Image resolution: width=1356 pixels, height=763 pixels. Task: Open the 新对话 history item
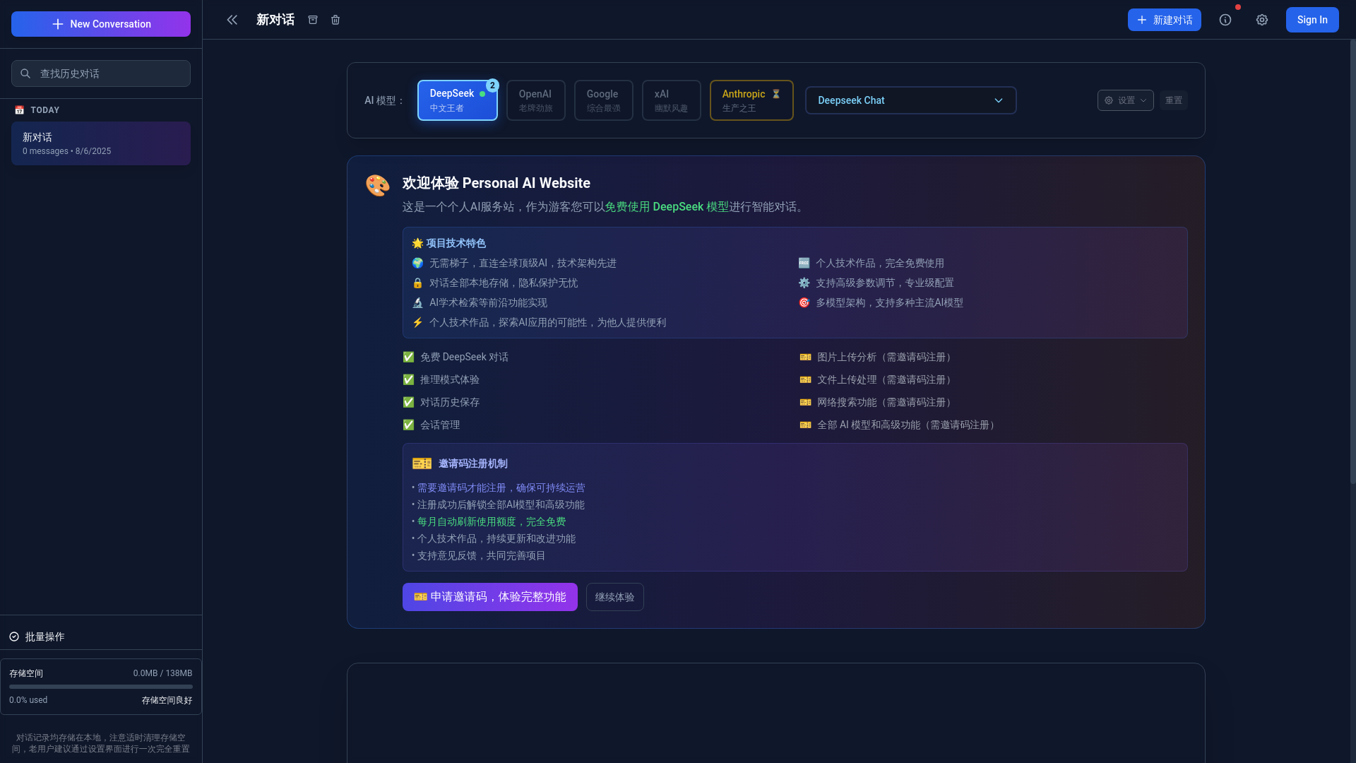(x=101, y=143)
